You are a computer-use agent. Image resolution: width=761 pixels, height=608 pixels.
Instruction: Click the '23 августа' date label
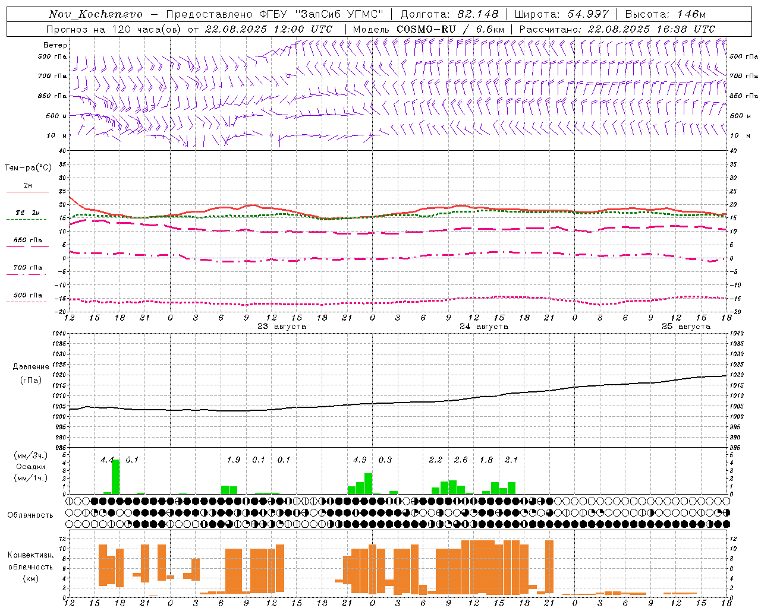(282, 327)
